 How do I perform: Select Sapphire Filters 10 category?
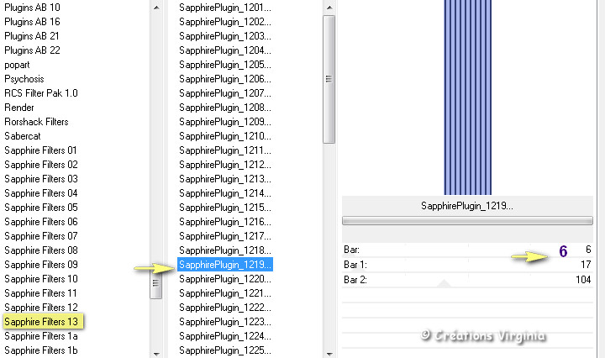tap(41, 279)
